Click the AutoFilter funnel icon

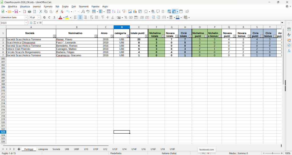(124, 12)
